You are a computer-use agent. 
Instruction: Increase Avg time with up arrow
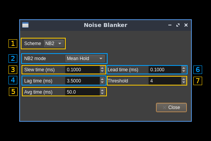pos(102,91)
